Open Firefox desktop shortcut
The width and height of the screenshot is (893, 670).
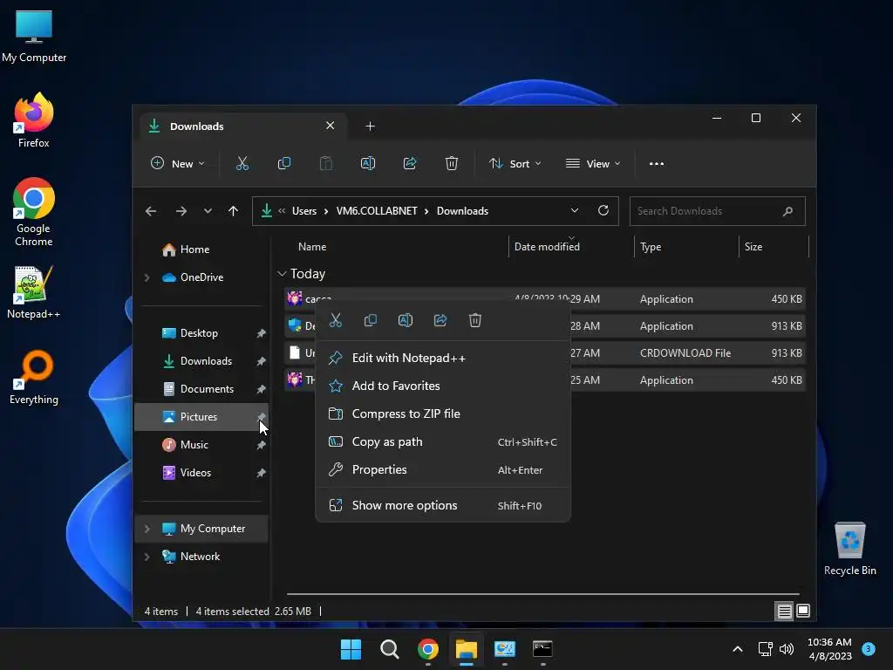(34, 120)
